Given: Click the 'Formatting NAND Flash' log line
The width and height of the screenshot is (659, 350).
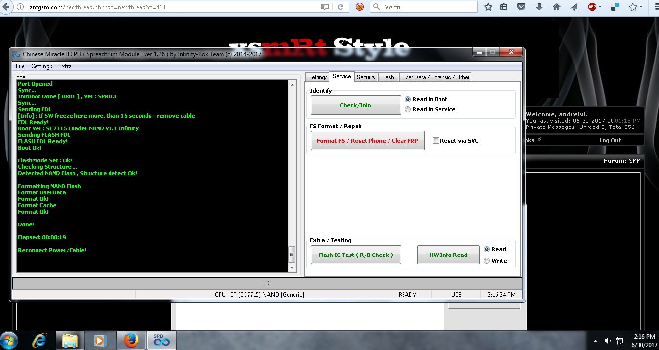Looking at the screenshot, I should coord(49,186).
